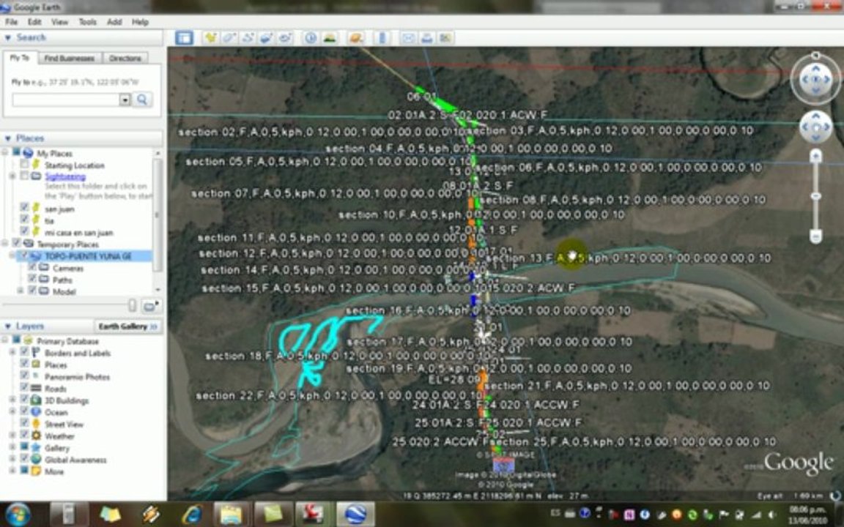Toggle the Panoramio Photos layer checkbox
Image resolution: width=844 pixels, height=527 pixels.
point(24,376)
